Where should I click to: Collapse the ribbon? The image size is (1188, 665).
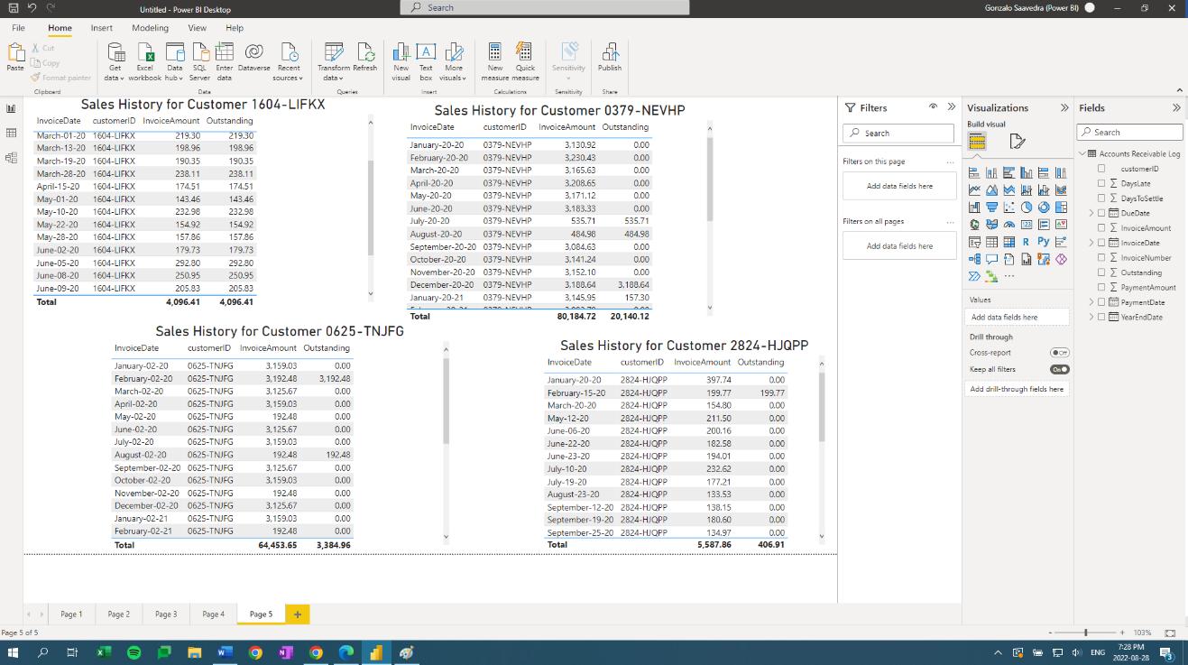1179,90
